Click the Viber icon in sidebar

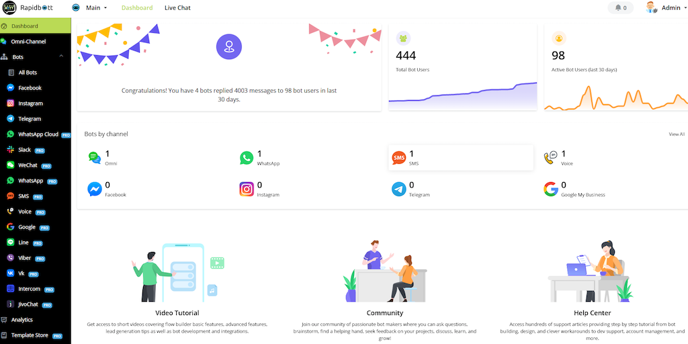coord(11,258)
